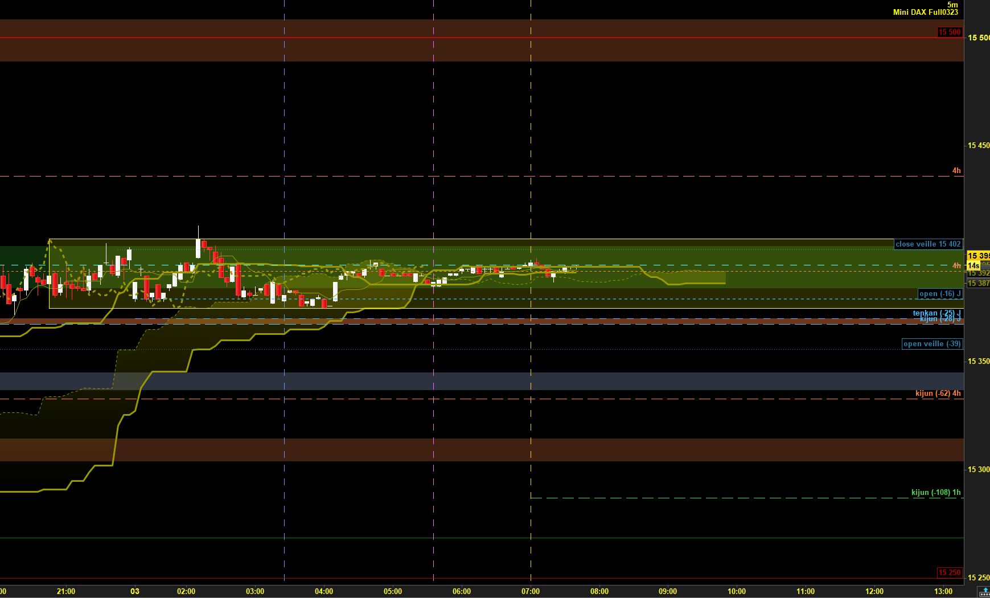Click the 04:00 time axis label

324,591
